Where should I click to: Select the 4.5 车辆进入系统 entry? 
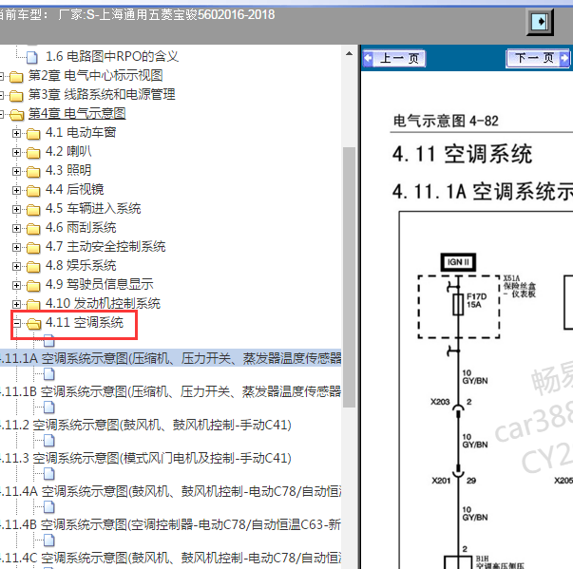[x=93, y=208]
